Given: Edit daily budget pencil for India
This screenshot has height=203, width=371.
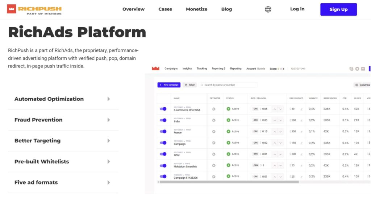Looking at the screenshot, I should tap(301, 120).
